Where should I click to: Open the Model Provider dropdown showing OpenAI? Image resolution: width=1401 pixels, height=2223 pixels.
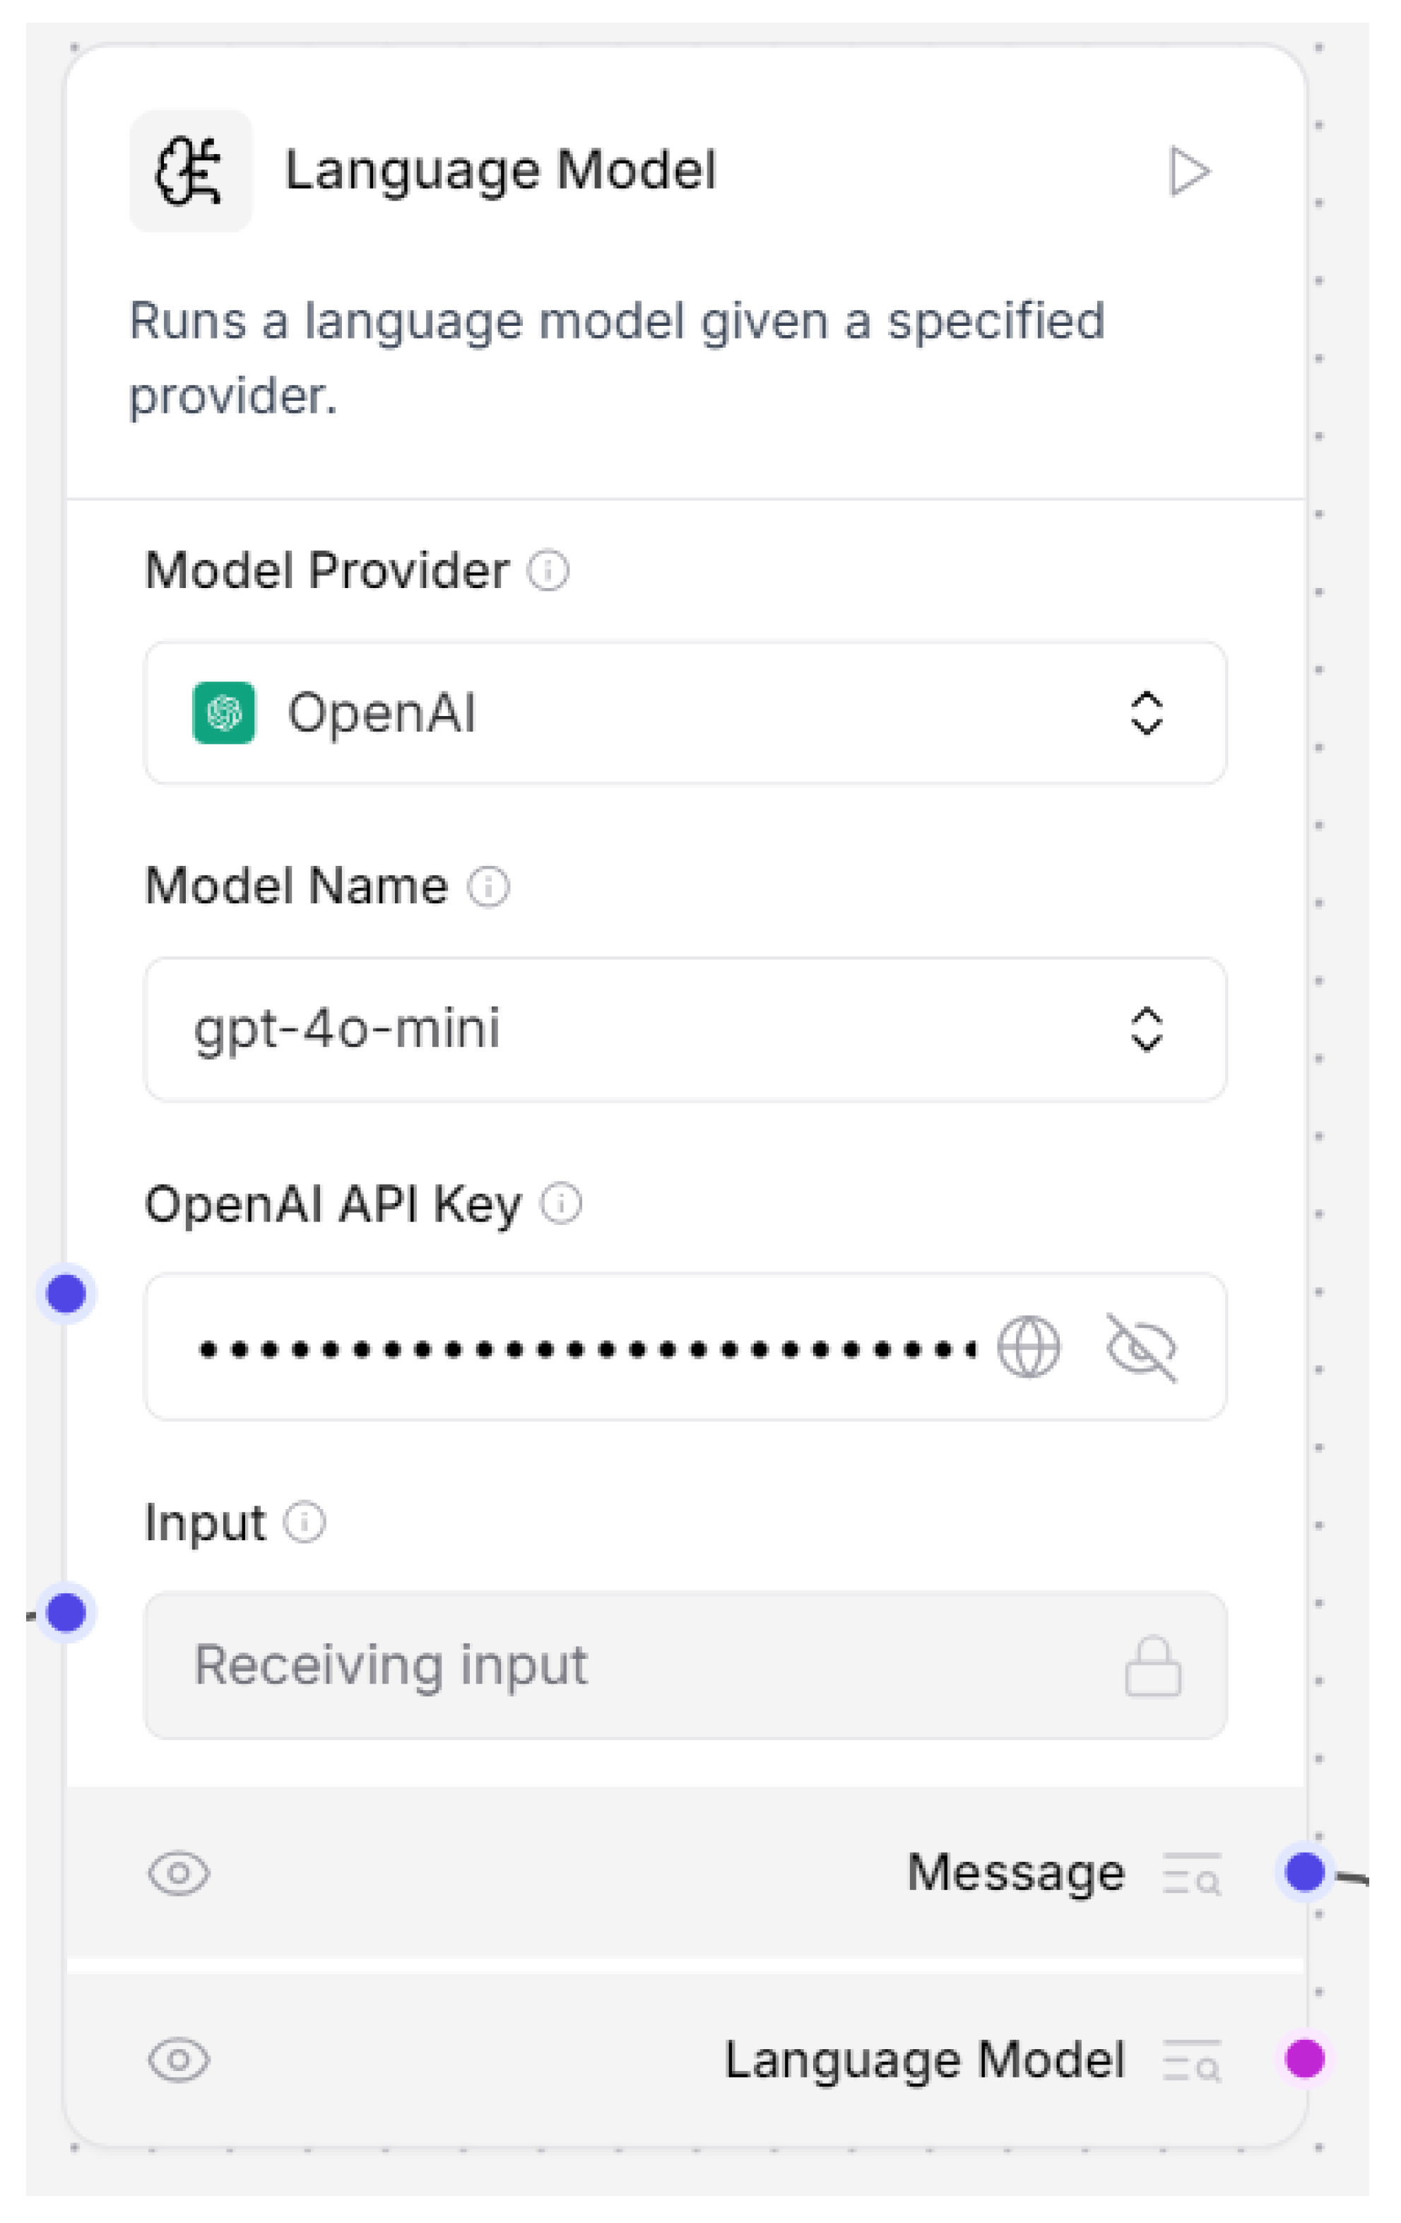click(x=685, y=712)
